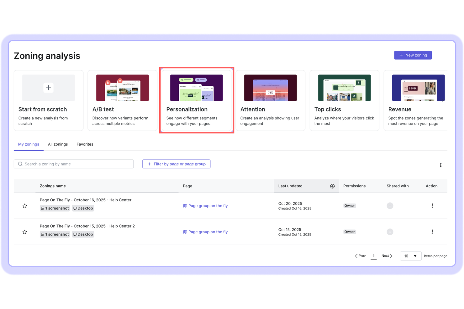Viewport: 464px width, 309px height.
Task: Click the plus icon in Start from scratch
Action: 48,88
